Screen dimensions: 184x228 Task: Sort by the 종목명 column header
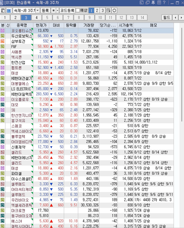(x=22, y=25)
